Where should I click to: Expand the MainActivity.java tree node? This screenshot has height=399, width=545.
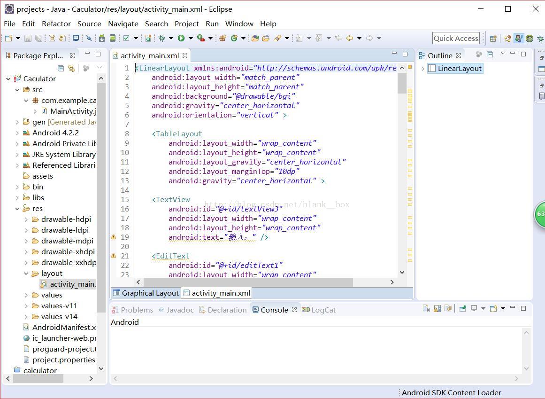pyautogui.click(x=35, y=111)
